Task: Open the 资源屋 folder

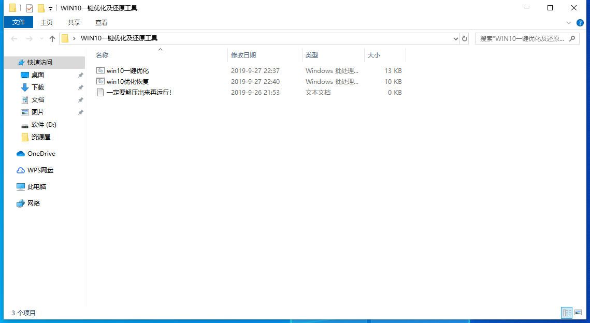Action: 40,137
